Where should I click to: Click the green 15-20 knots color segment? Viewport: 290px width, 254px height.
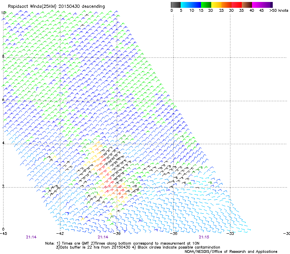pos(206,5)
